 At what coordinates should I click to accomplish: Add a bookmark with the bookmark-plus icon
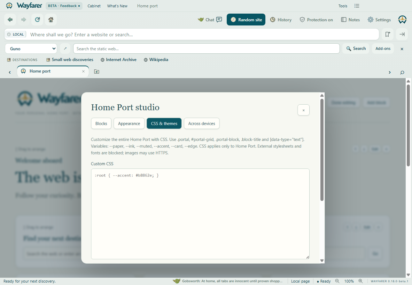pyautogui.click(x=388, y=34)
